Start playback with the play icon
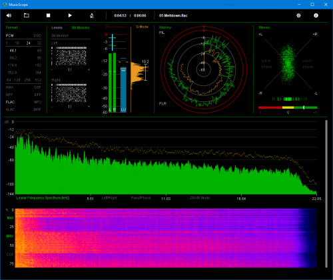 pos(70,15)
